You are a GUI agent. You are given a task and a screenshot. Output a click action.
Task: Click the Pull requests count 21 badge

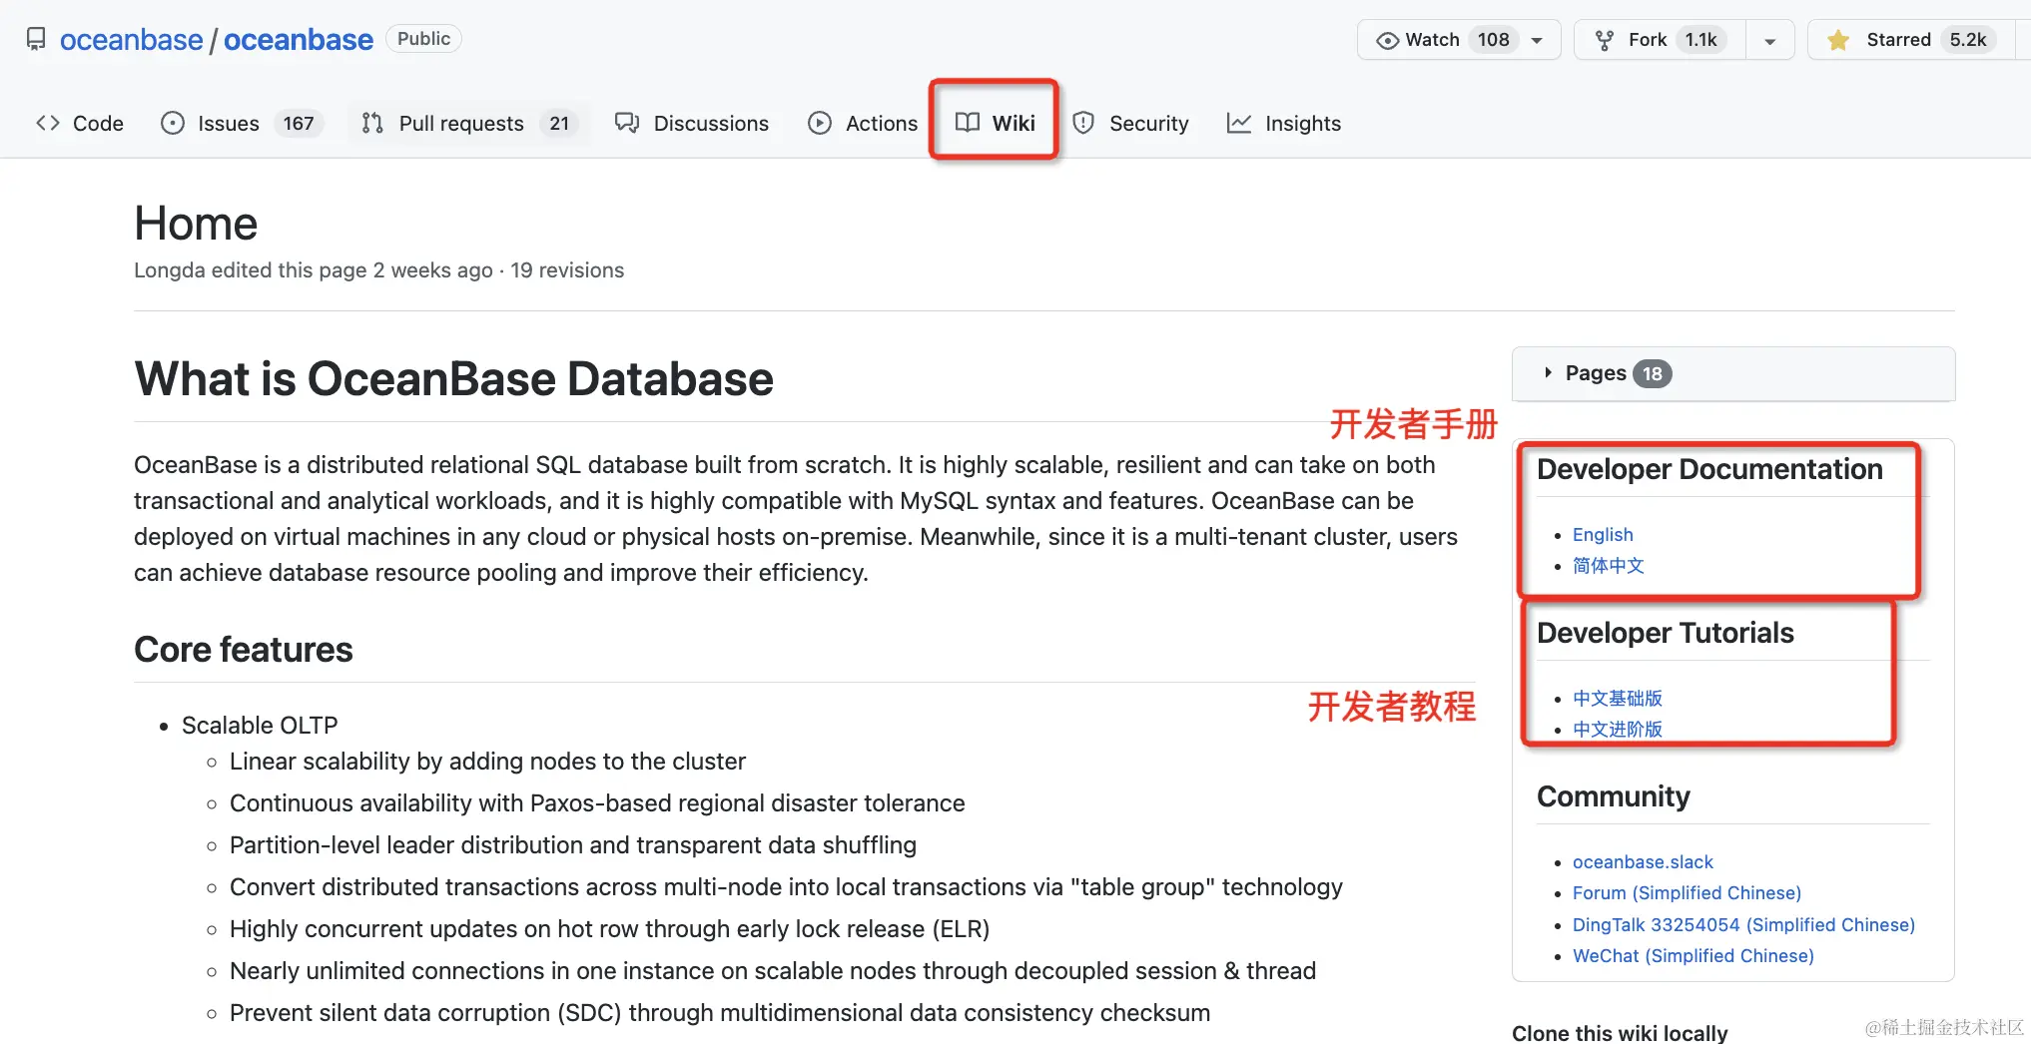tap(559, 123)
